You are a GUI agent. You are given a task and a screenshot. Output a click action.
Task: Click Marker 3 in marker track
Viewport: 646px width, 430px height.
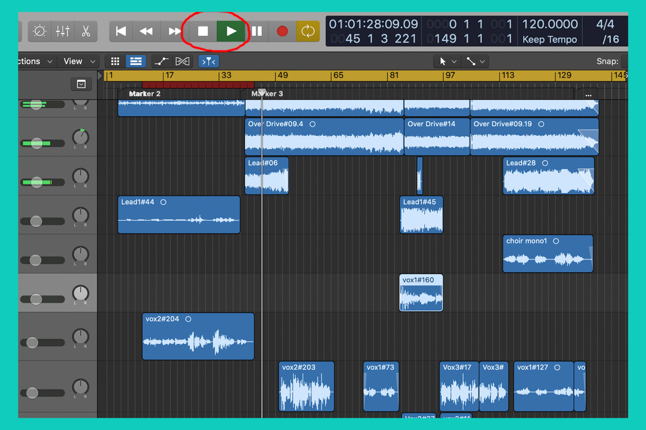tap(267, 94)
